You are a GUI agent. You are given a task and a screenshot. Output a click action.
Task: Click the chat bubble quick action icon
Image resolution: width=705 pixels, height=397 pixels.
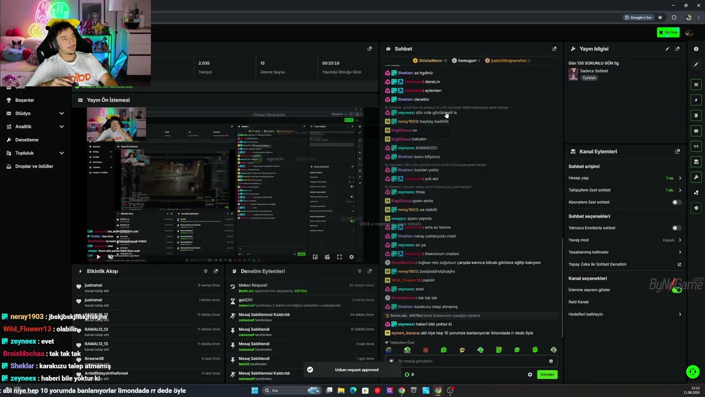click(x=696, y=131)
